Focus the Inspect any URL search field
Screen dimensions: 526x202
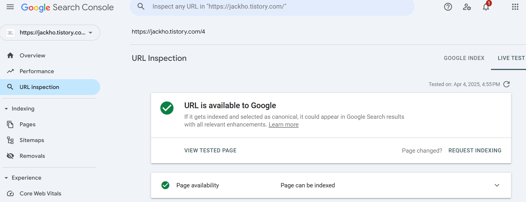click(272, 7)
